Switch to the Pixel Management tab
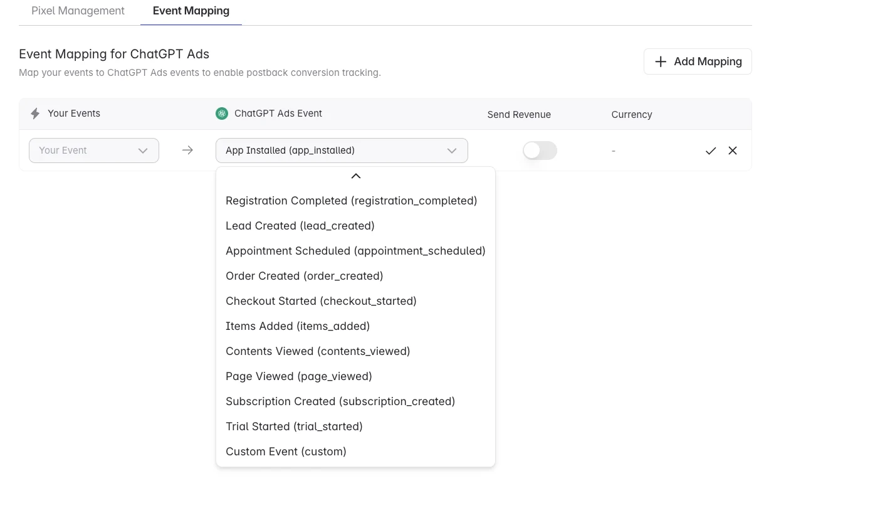Image resolution: width=890 pixels, height=508 pixels. pyautogui.click(x=78, y=11)
